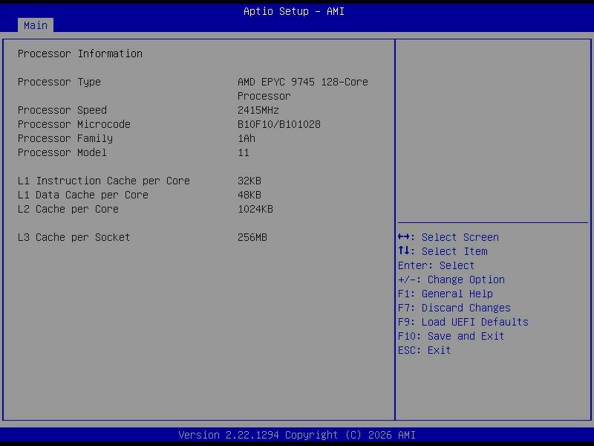594x446 pixels.
Task: Click the F9: Load UEFI Defaults hint
Action: [x=463, y=322]
